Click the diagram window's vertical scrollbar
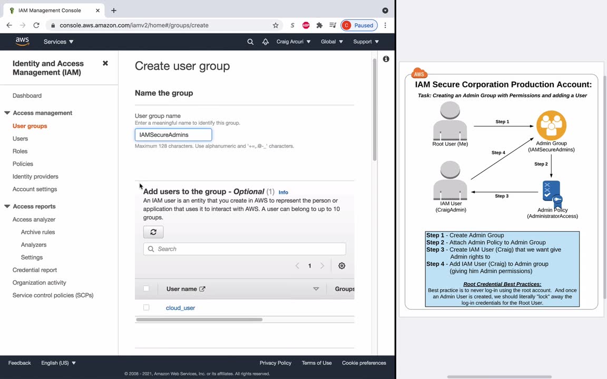The width and height of the screenshot is (607, 379). pyautogui.click(x=605, y=187)
